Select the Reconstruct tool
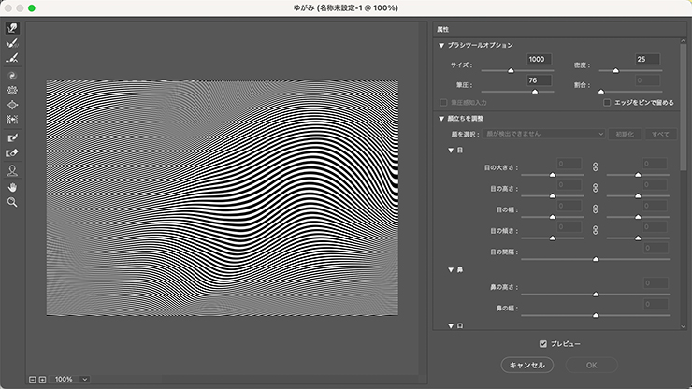Viewport: 692px width, 389px height. (13, 43)
